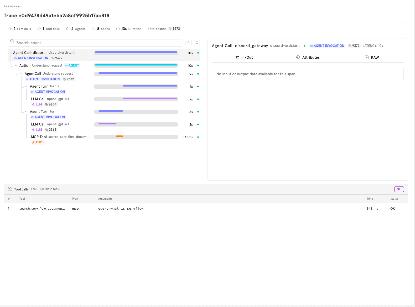Click the AGENT INVOCATION badge under 'Agent Turn turn 2'

tap(48, 92)
